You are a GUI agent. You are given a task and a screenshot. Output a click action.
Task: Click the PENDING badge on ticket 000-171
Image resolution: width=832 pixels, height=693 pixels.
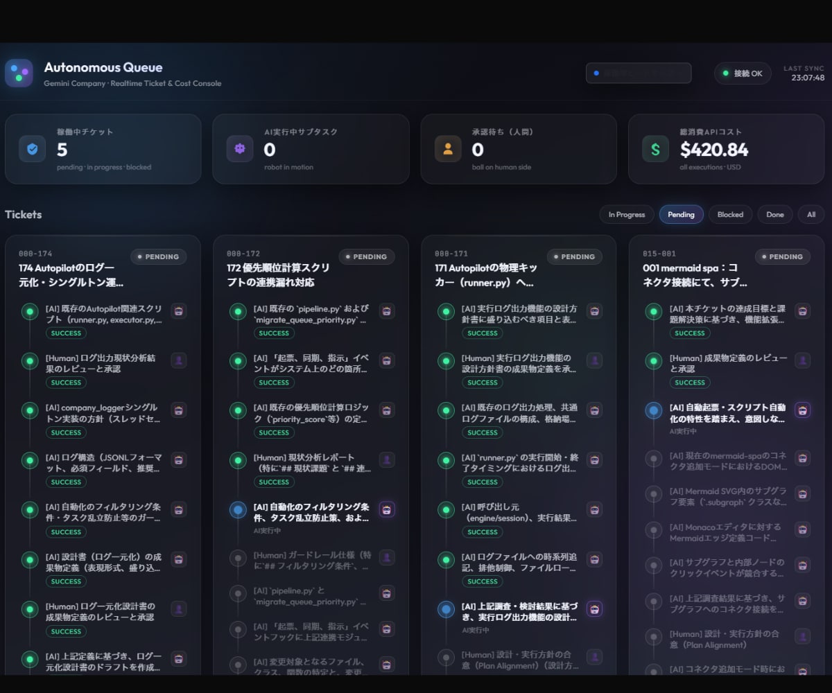(x=574, y=256)
